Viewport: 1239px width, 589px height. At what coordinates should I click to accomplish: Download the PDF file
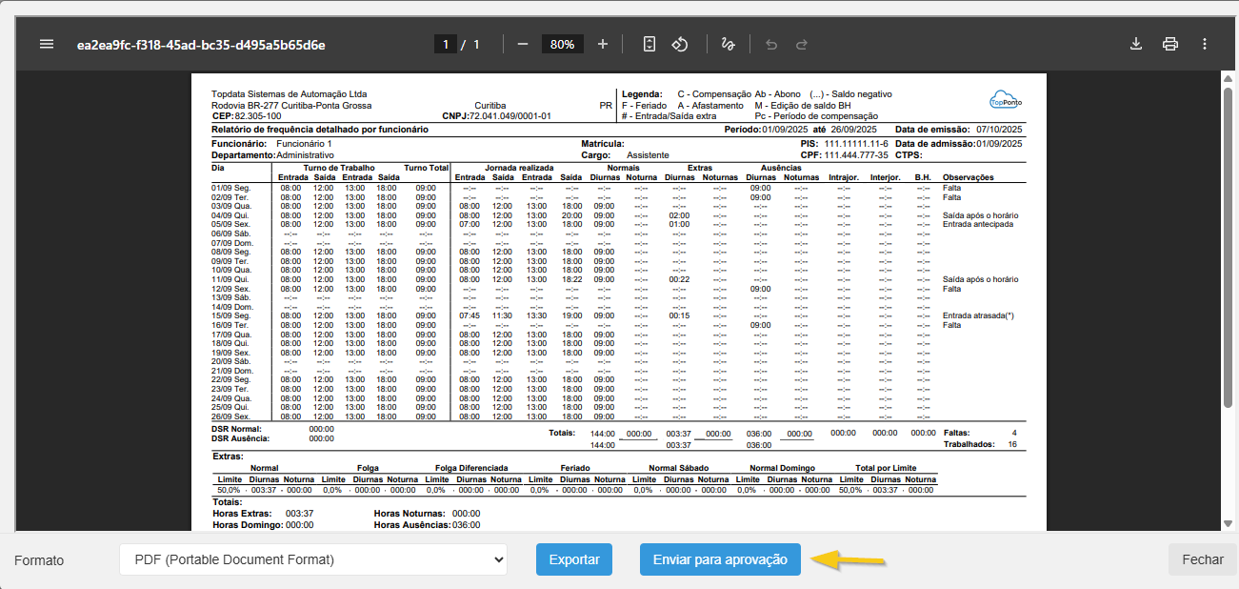(x=1135, y=44)
